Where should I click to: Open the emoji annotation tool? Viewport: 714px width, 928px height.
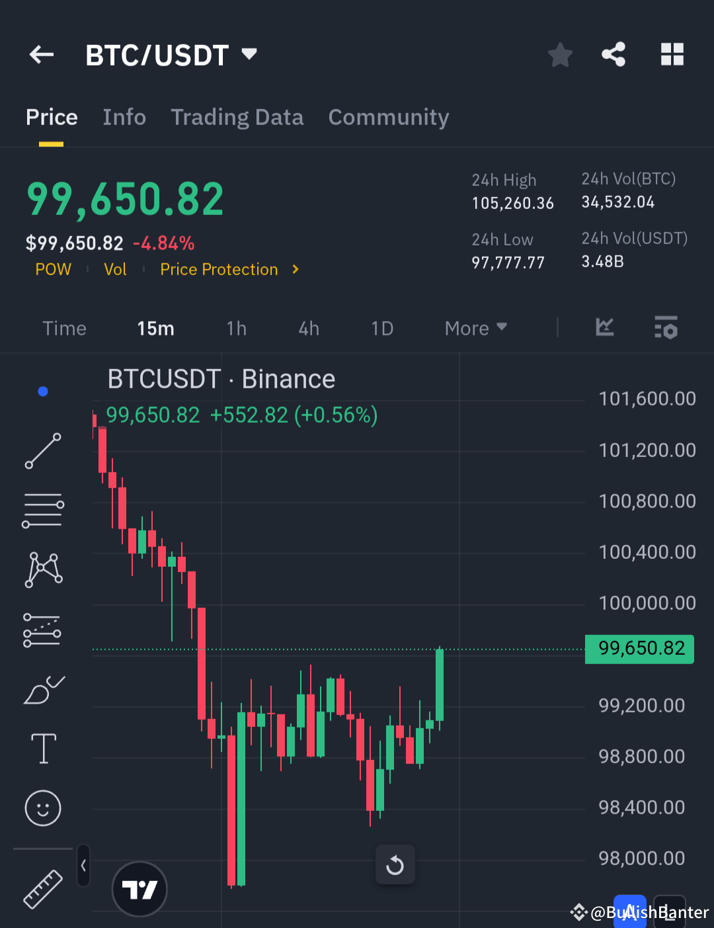pos(42,808)
